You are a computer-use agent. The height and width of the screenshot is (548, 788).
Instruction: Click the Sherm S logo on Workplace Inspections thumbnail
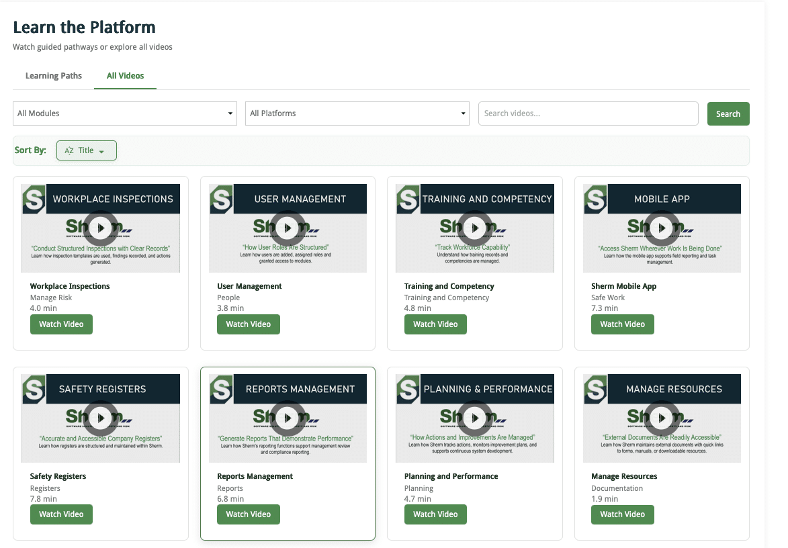coord(34,199)
